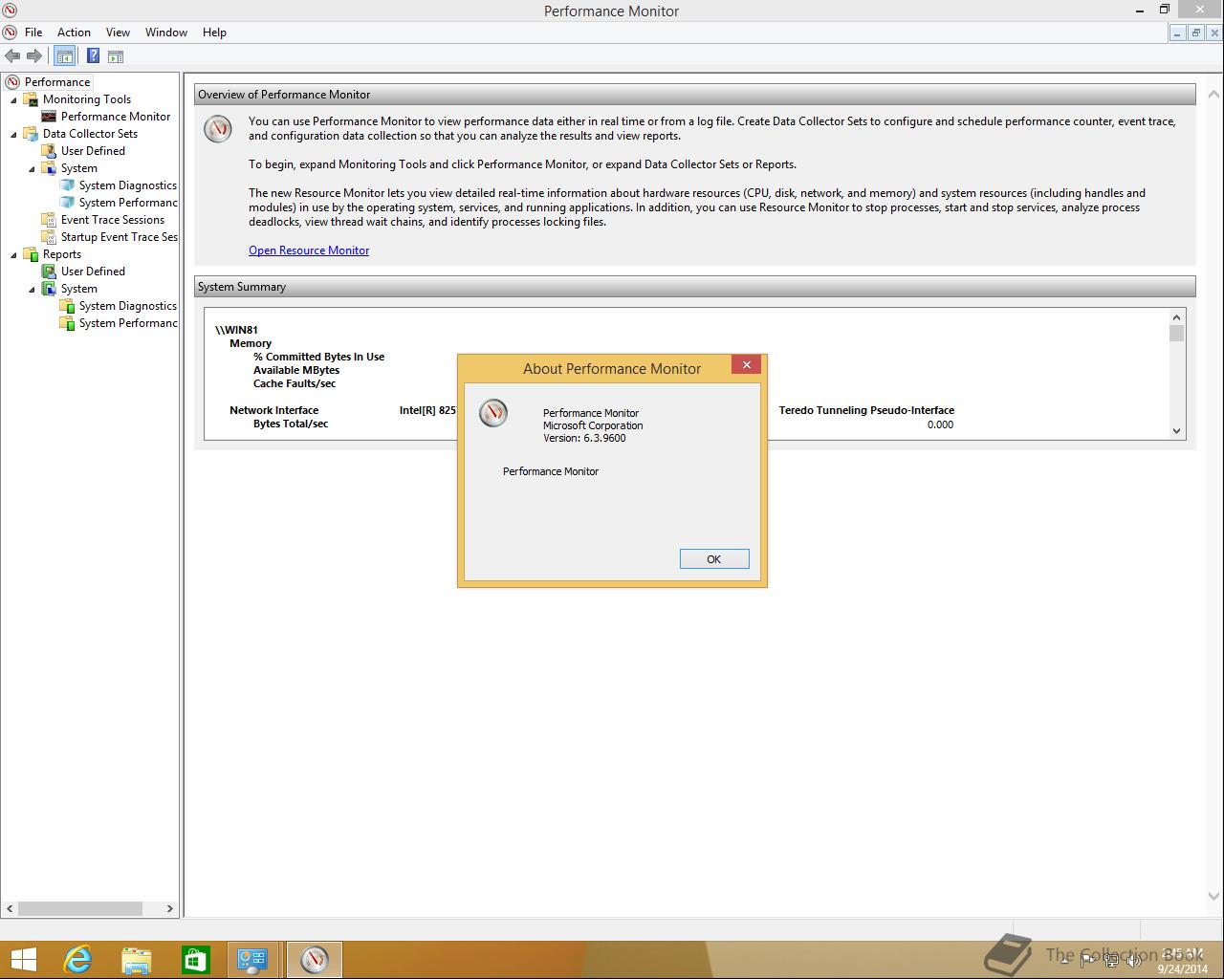Click the Control Panel taskbar icon
Screen dimensions: 1224x979
tap(253, 959)
